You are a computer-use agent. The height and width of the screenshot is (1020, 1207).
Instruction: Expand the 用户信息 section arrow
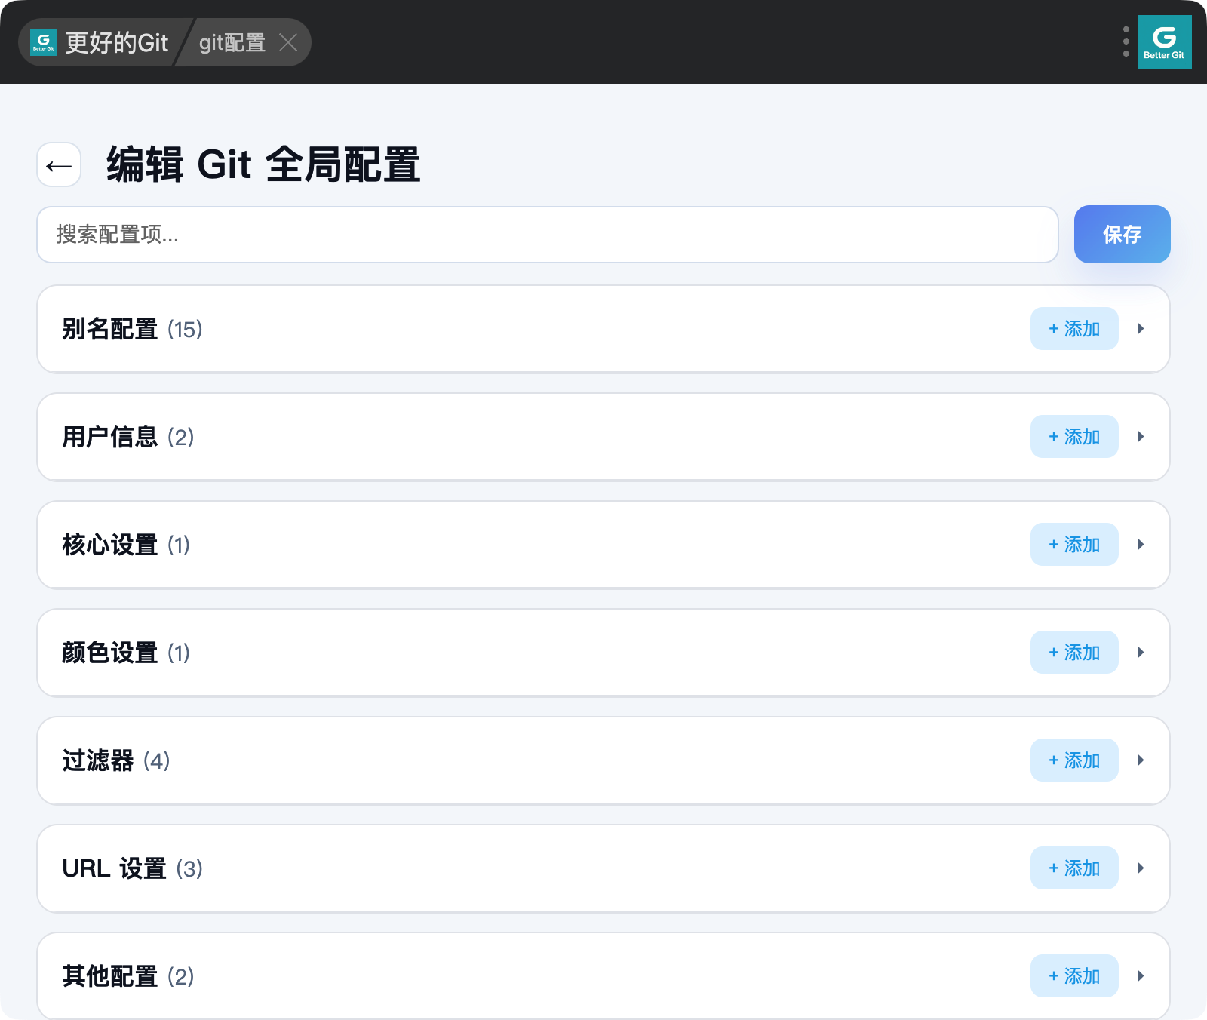[1141, 437]
